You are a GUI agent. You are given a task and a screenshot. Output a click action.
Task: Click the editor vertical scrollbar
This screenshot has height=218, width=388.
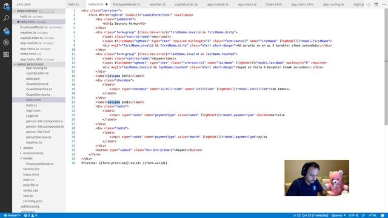386,67
